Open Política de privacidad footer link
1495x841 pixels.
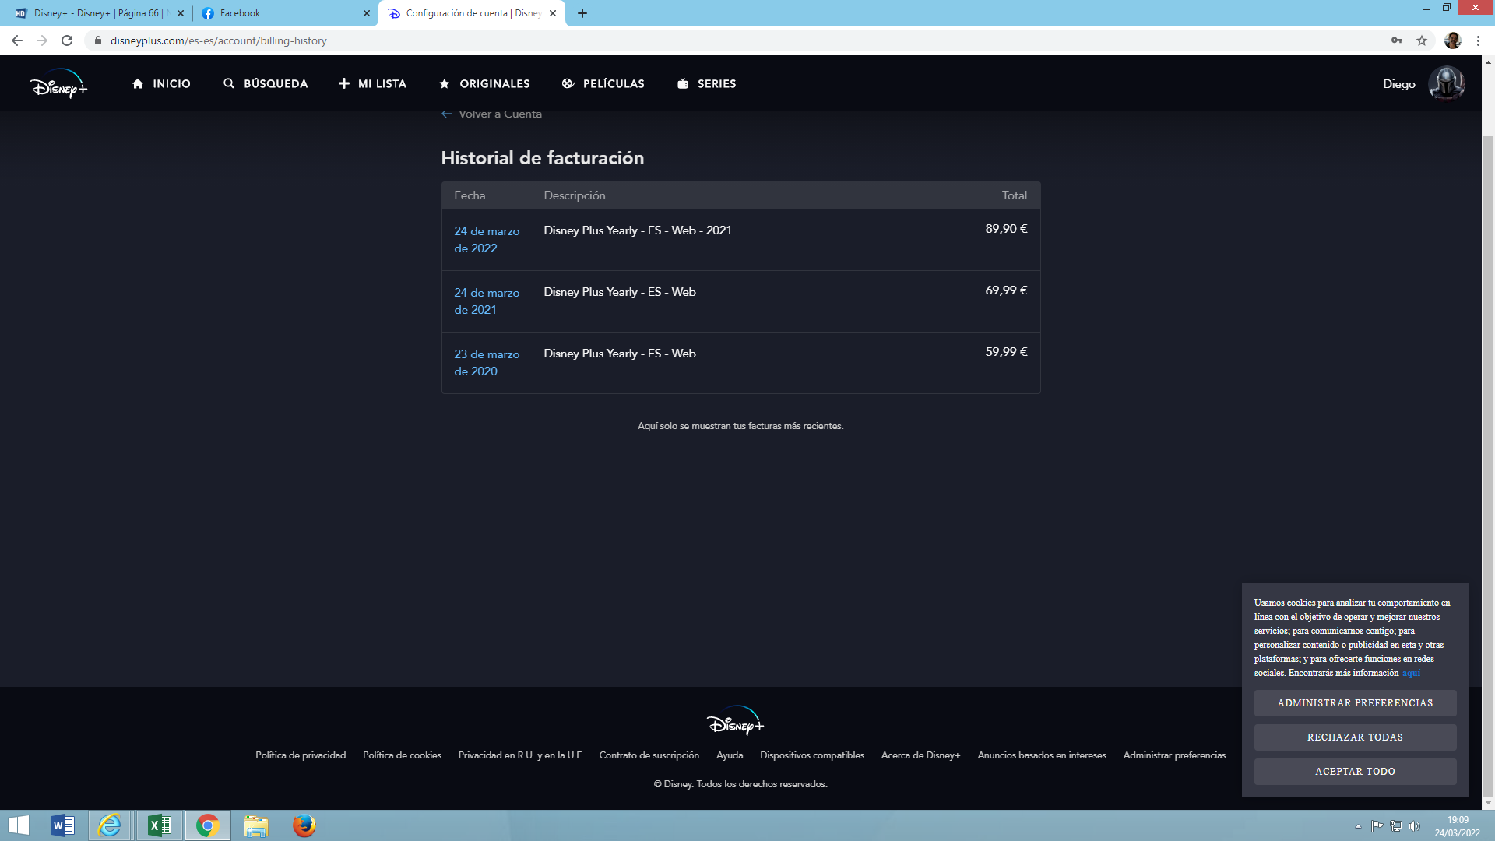(301, 755)
